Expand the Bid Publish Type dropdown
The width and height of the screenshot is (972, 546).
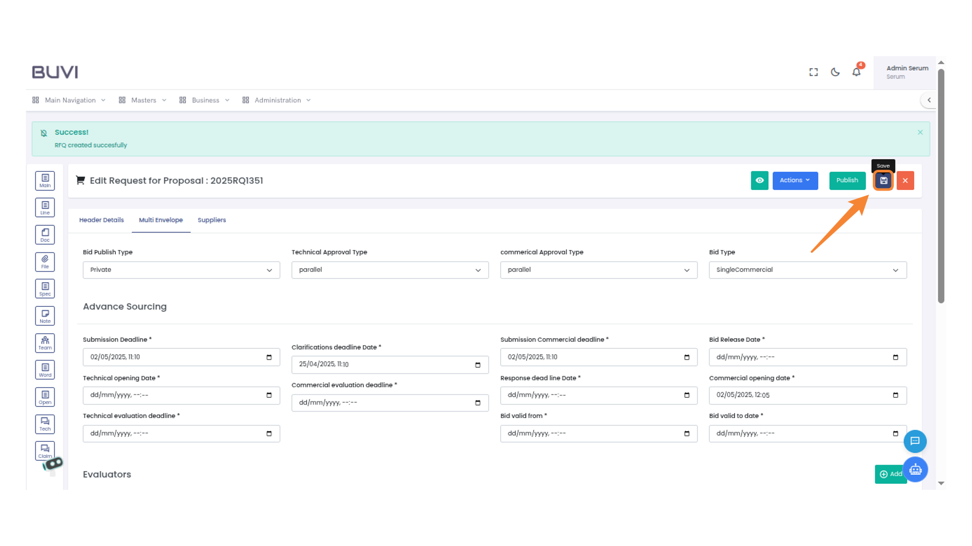181,270
